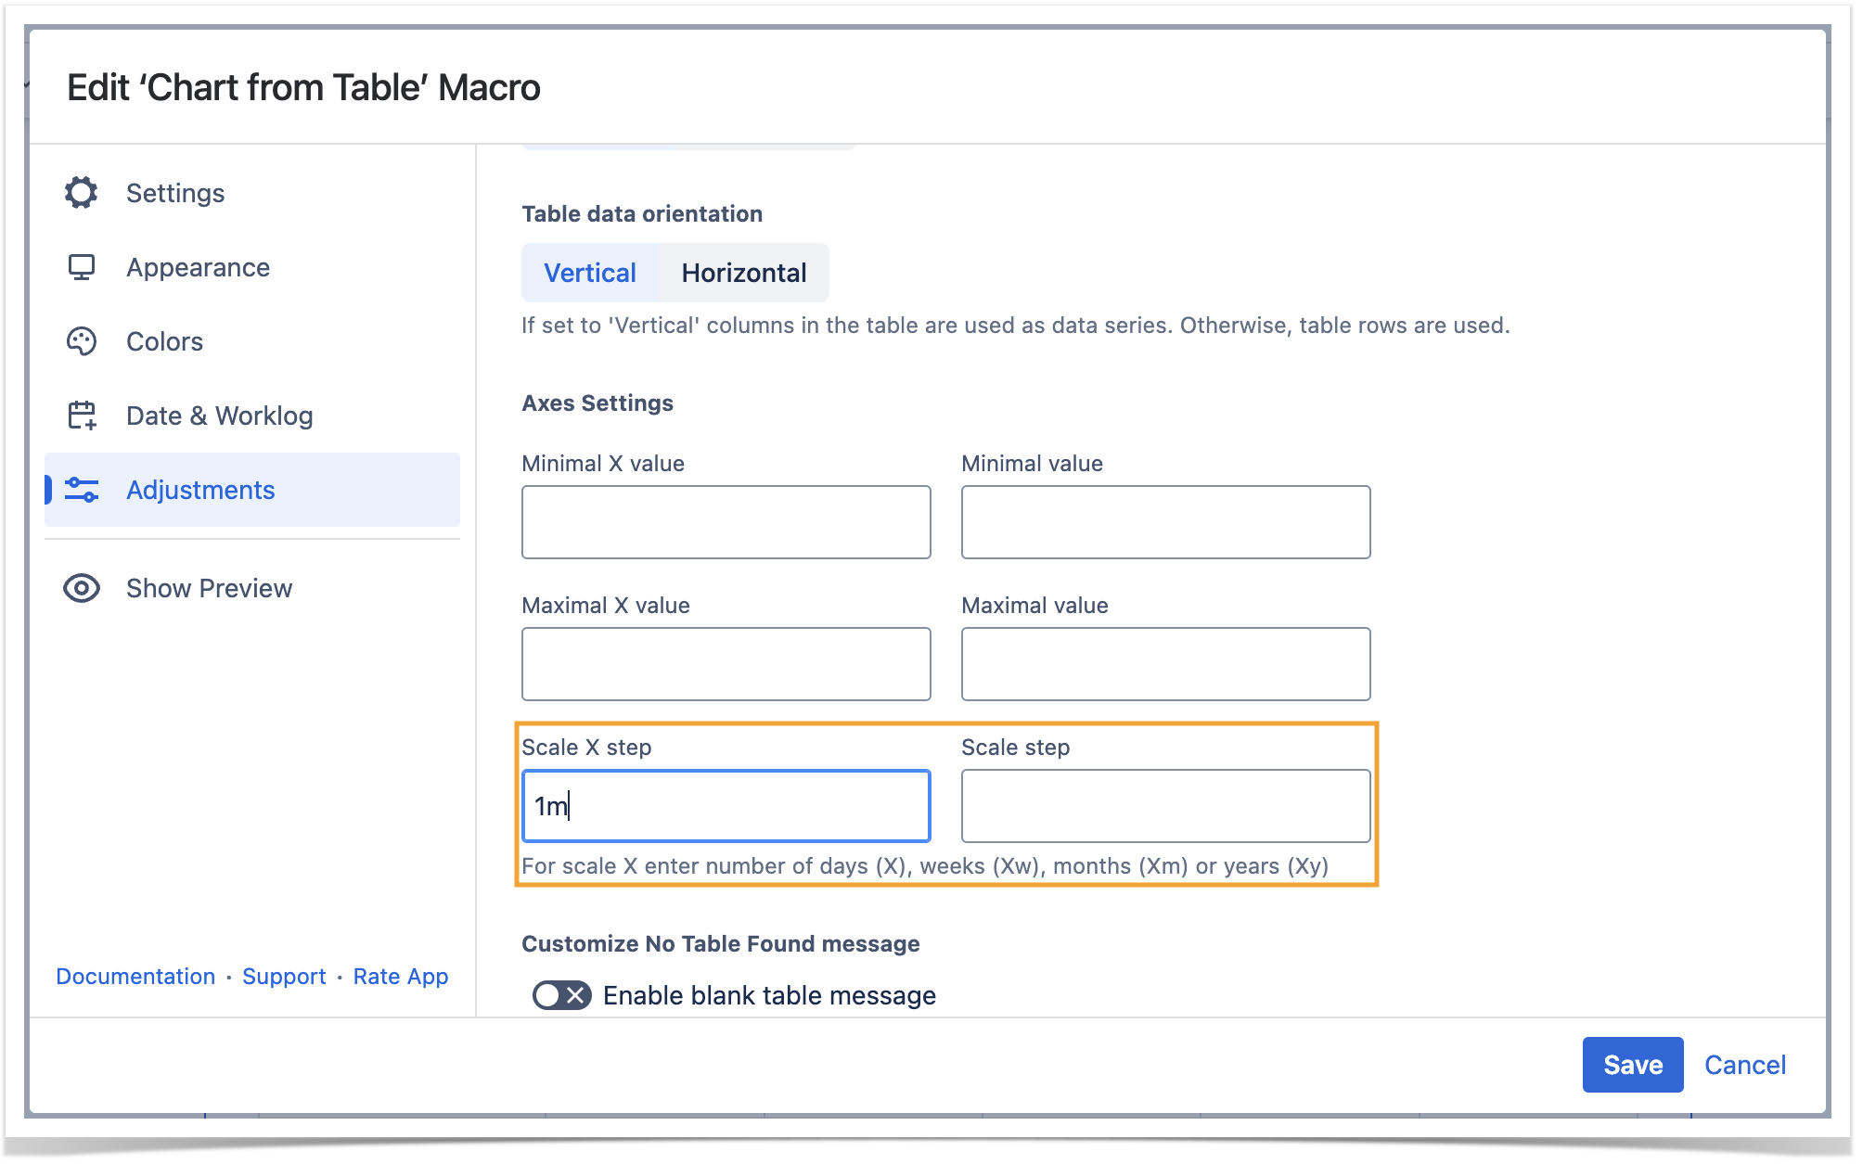Screen dimensions: 1863x1164
Task: Open the Appearance section
Action: [x=198, y=267]
